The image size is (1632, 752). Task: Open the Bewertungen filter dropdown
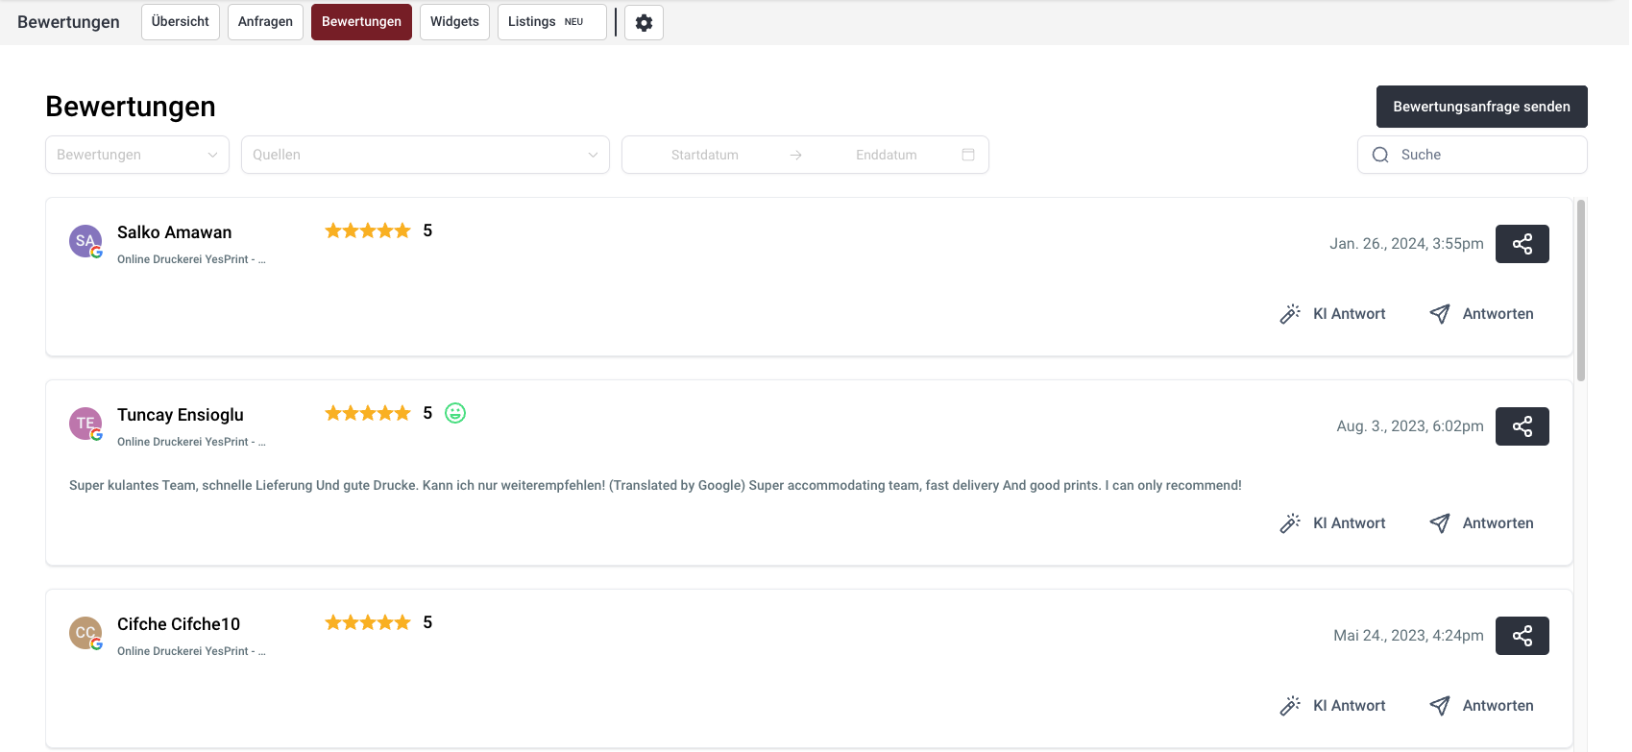tap(137, 155)
